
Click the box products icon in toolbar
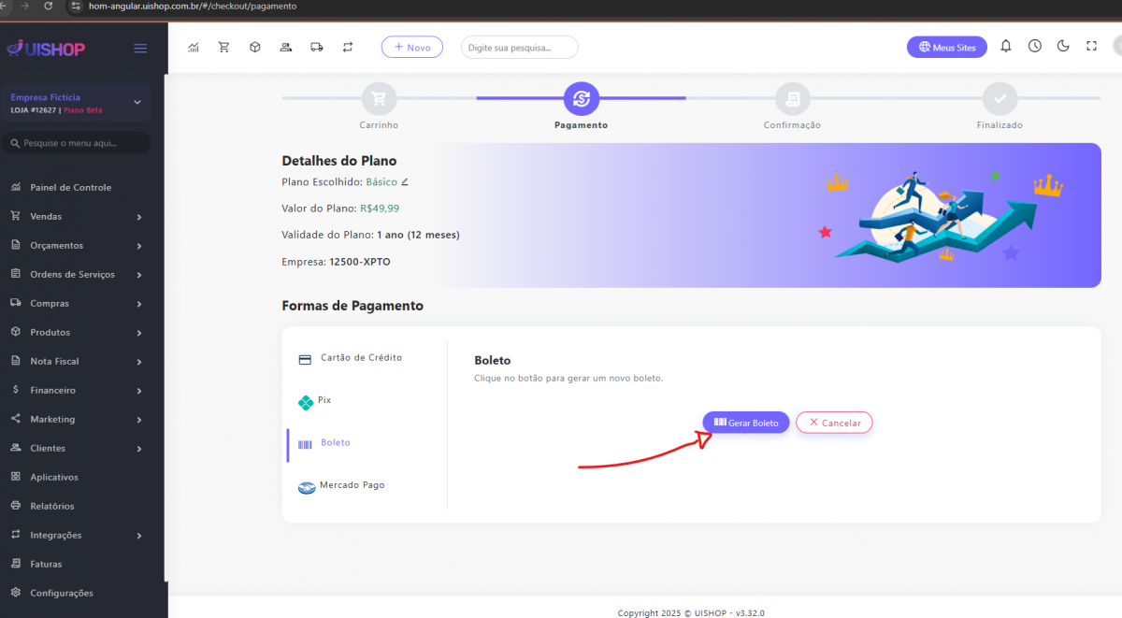pyautogui.click(x=254, y=47)
